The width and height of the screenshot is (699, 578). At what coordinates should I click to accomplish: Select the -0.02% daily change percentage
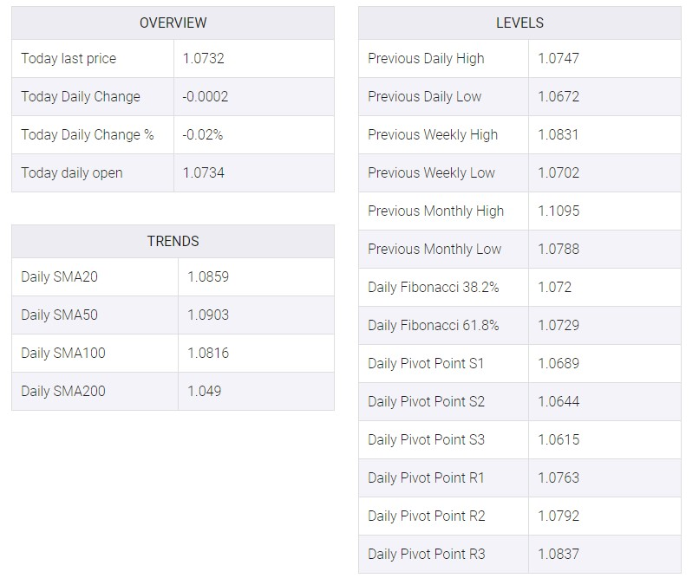(x=202, y=134)
